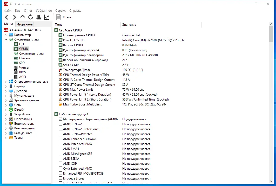
Task: Expand the Операционная система tree node
Action: click(x=6, y=82)
